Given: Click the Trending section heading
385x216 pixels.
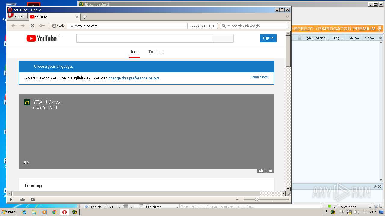Looking at the screenshot, I should coord(33,186).
